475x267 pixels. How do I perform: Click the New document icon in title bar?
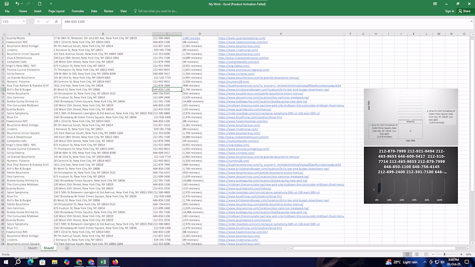pos(39,4)
